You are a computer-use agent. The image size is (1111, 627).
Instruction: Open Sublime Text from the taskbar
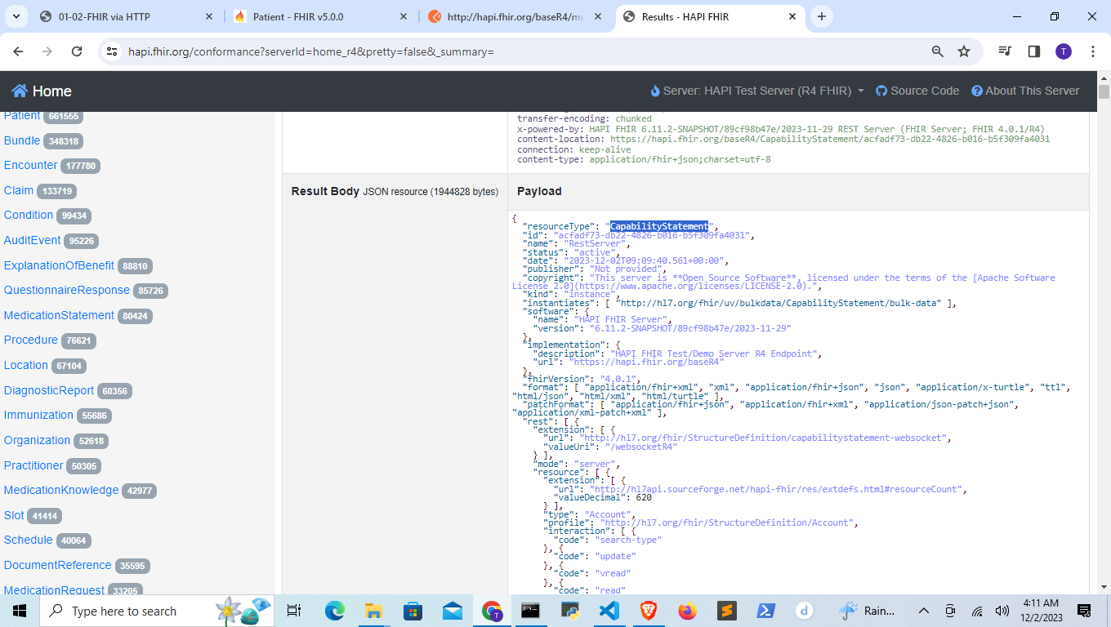pyautogui.click(x=726, y=611)
